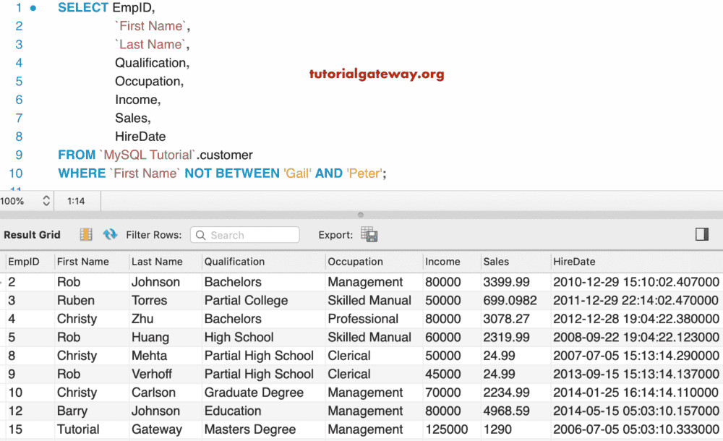This screenshot has width=723, height=441.
Task: Select line number 6 in the gutter
Action: pos(19,100)
